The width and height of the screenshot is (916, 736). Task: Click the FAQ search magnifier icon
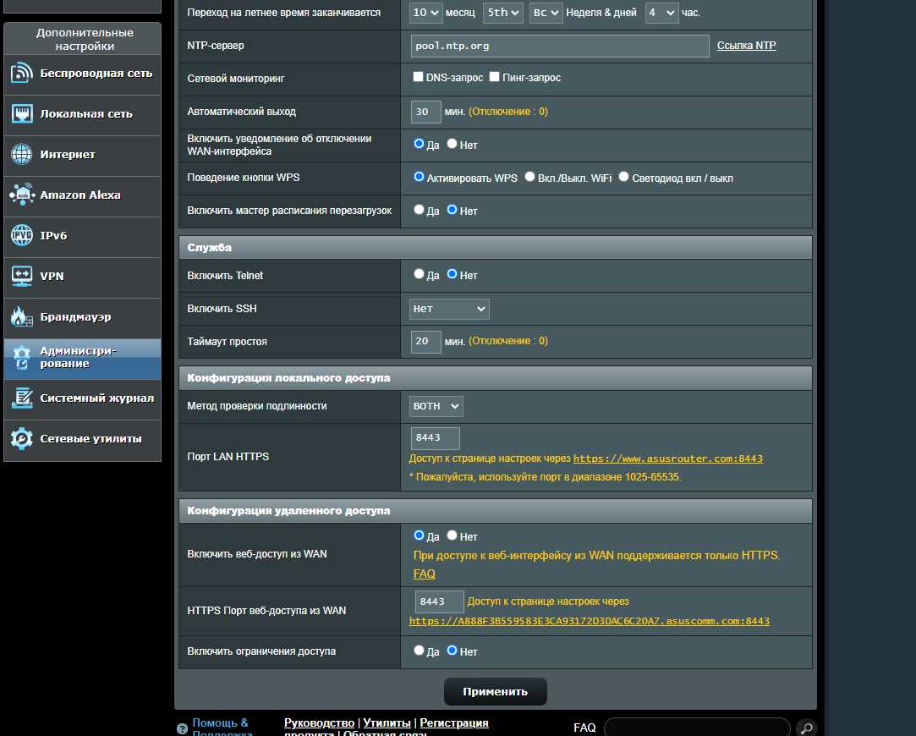coord(806,728)
